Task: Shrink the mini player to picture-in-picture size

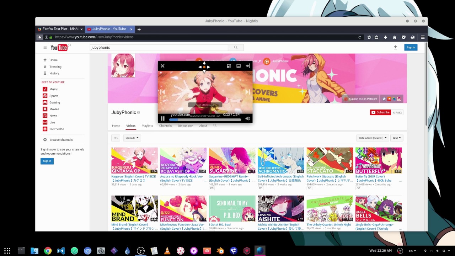Action: pos(229,66)
